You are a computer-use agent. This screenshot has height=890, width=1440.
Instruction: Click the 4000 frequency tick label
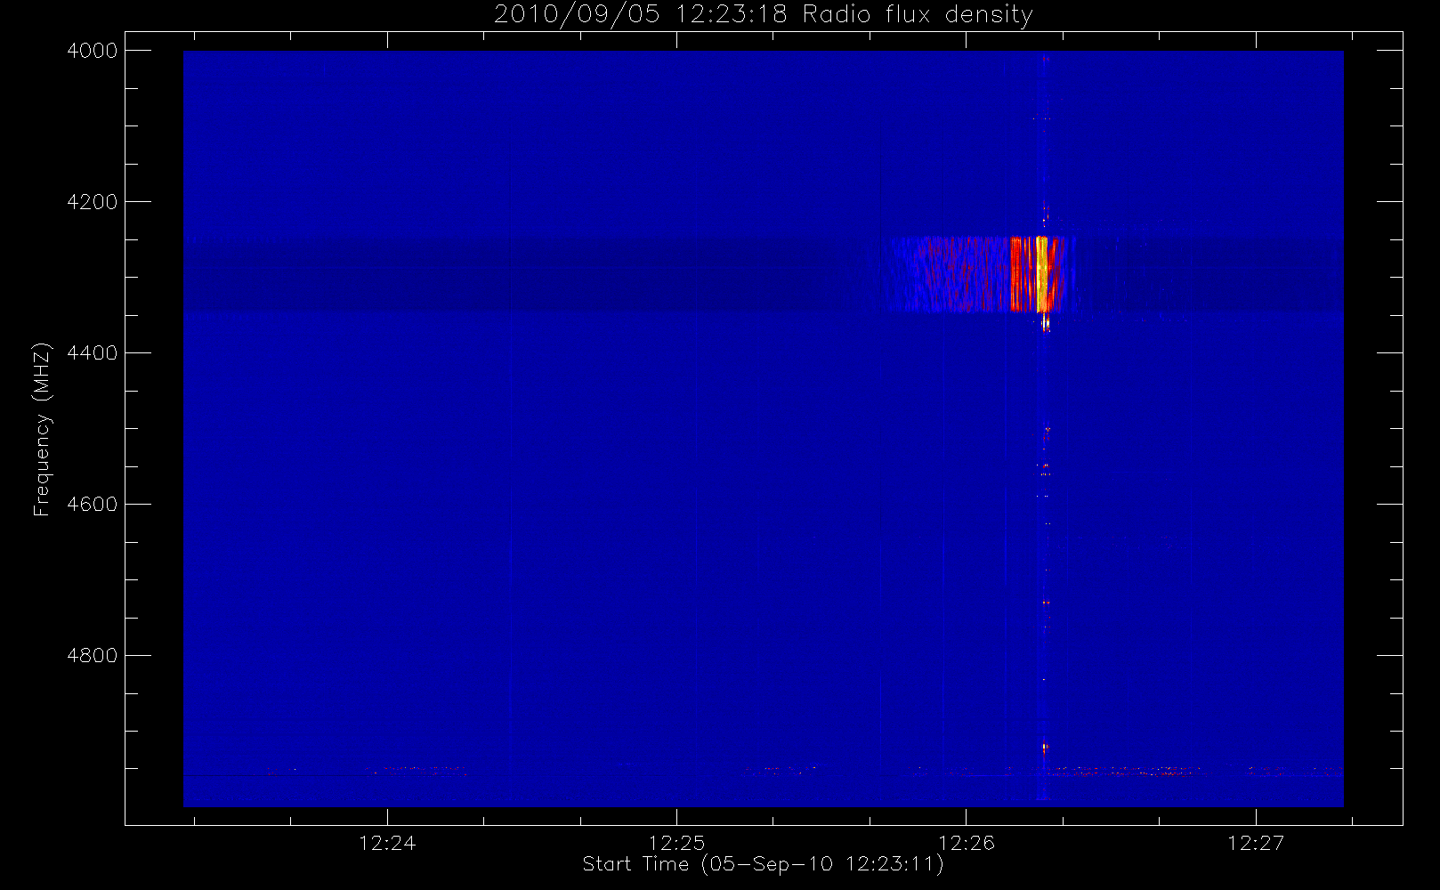click(93, 51)
